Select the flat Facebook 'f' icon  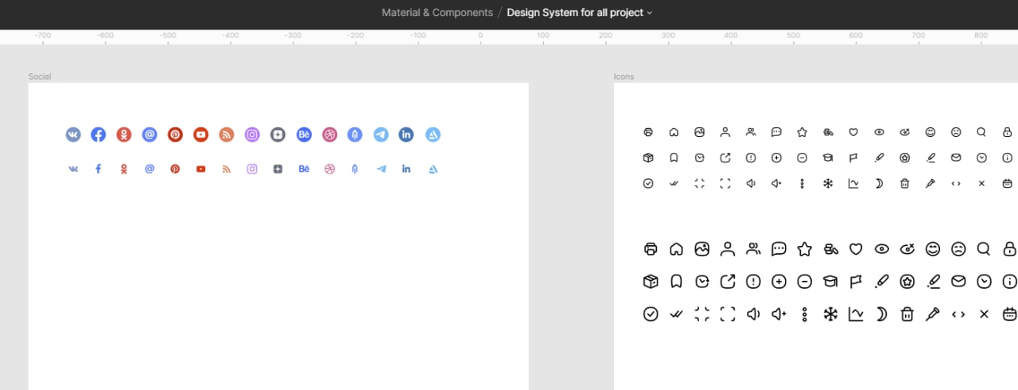(99, 169)
